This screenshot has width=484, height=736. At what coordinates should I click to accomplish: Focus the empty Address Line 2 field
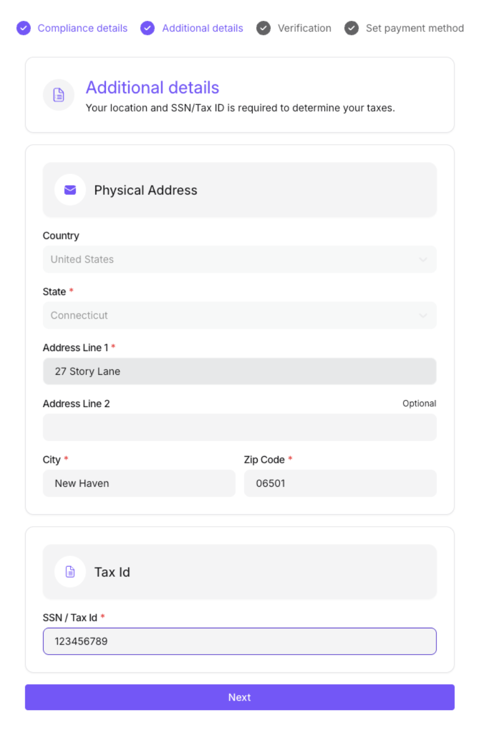tap(239, 427)
